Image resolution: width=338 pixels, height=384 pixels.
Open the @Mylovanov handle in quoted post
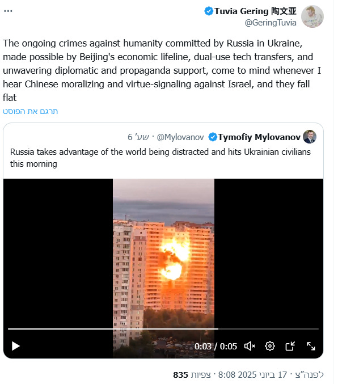(x=180, y=137)
